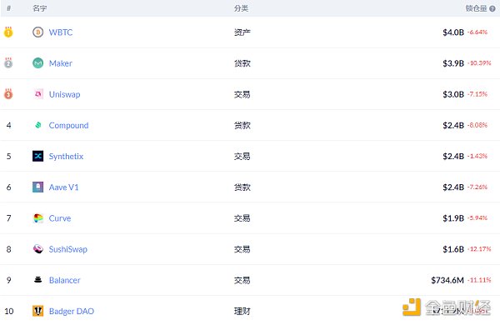Viewport: 500px width, 325px height.
Task: Open the Maker project link
Action: [61, 63]
